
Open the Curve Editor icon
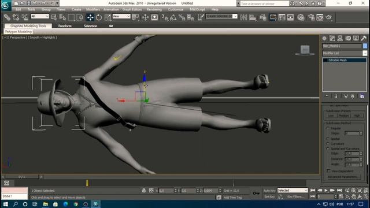(282, 17)
